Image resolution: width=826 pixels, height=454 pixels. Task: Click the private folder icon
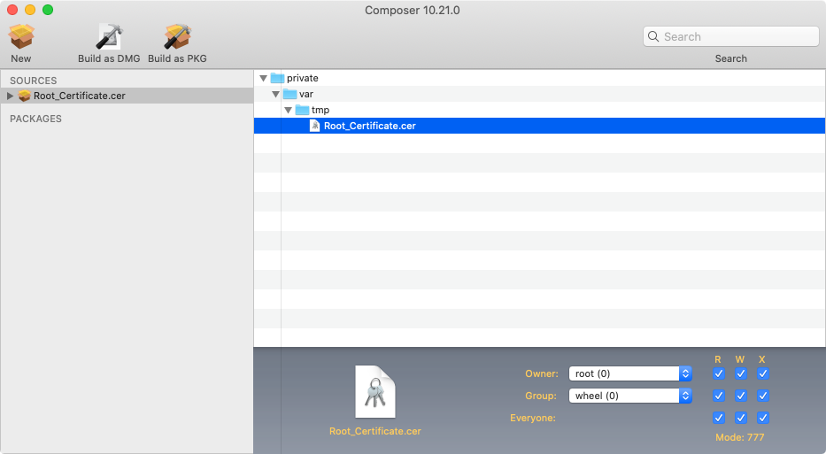click(x=278, y=78)
